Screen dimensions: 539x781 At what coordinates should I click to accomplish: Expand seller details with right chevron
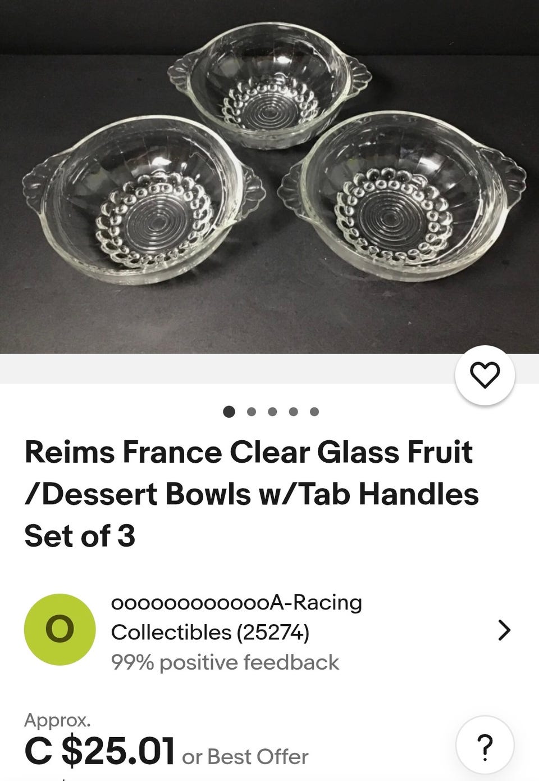[x=504, y=630]
